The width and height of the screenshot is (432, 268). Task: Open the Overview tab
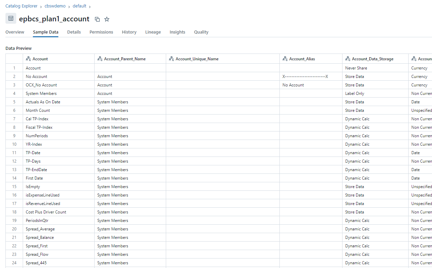[15, 32]
